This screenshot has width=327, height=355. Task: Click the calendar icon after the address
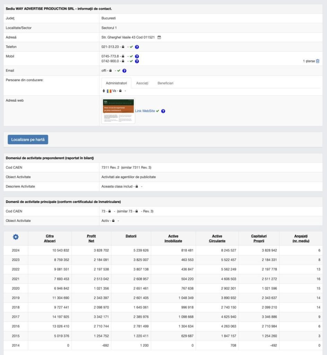click(159, 37)
